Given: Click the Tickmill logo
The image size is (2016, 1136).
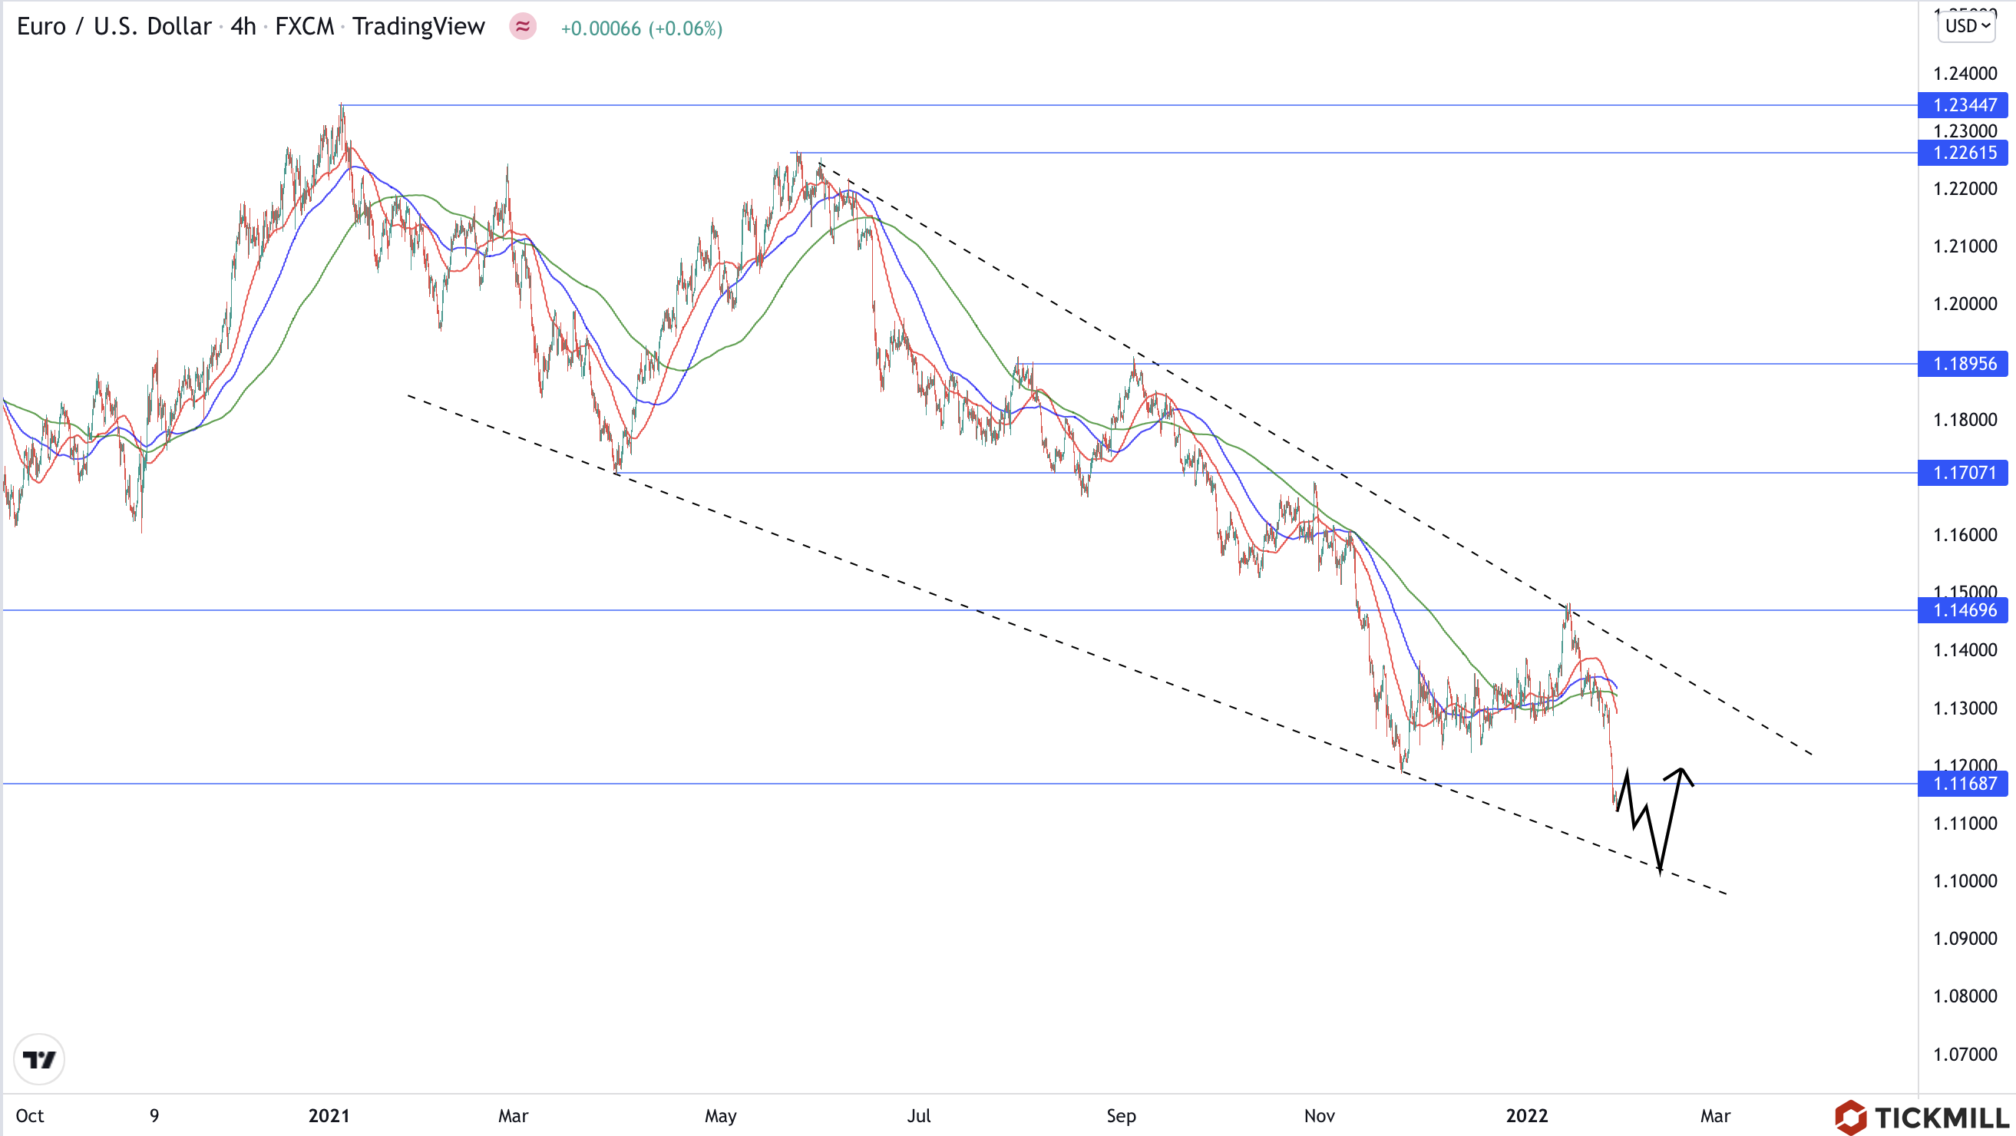Looking at the screenshot, I should pos(1924,1117).
